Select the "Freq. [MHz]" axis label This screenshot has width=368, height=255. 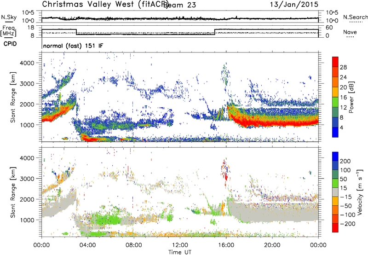point(8,31)
